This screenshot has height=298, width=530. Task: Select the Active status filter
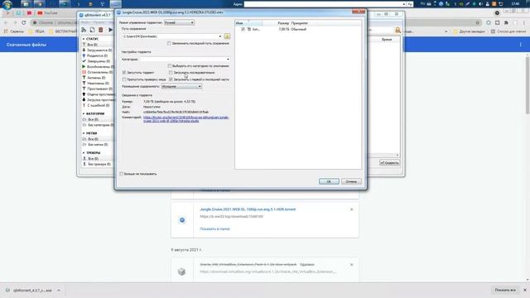(x=94, y=78)
